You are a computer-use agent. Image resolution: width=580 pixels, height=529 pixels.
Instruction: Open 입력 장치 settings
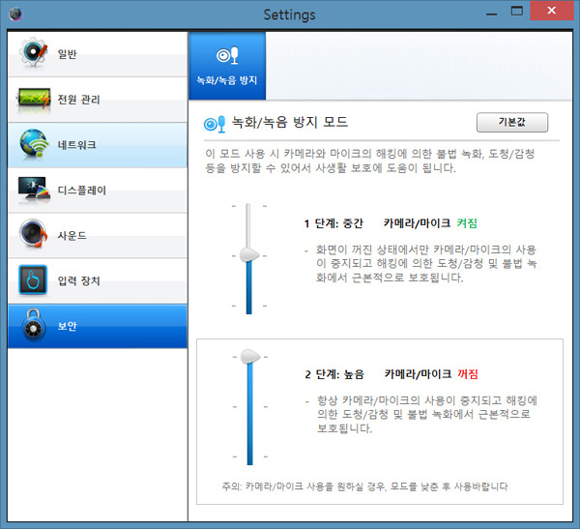pos(98,281)
